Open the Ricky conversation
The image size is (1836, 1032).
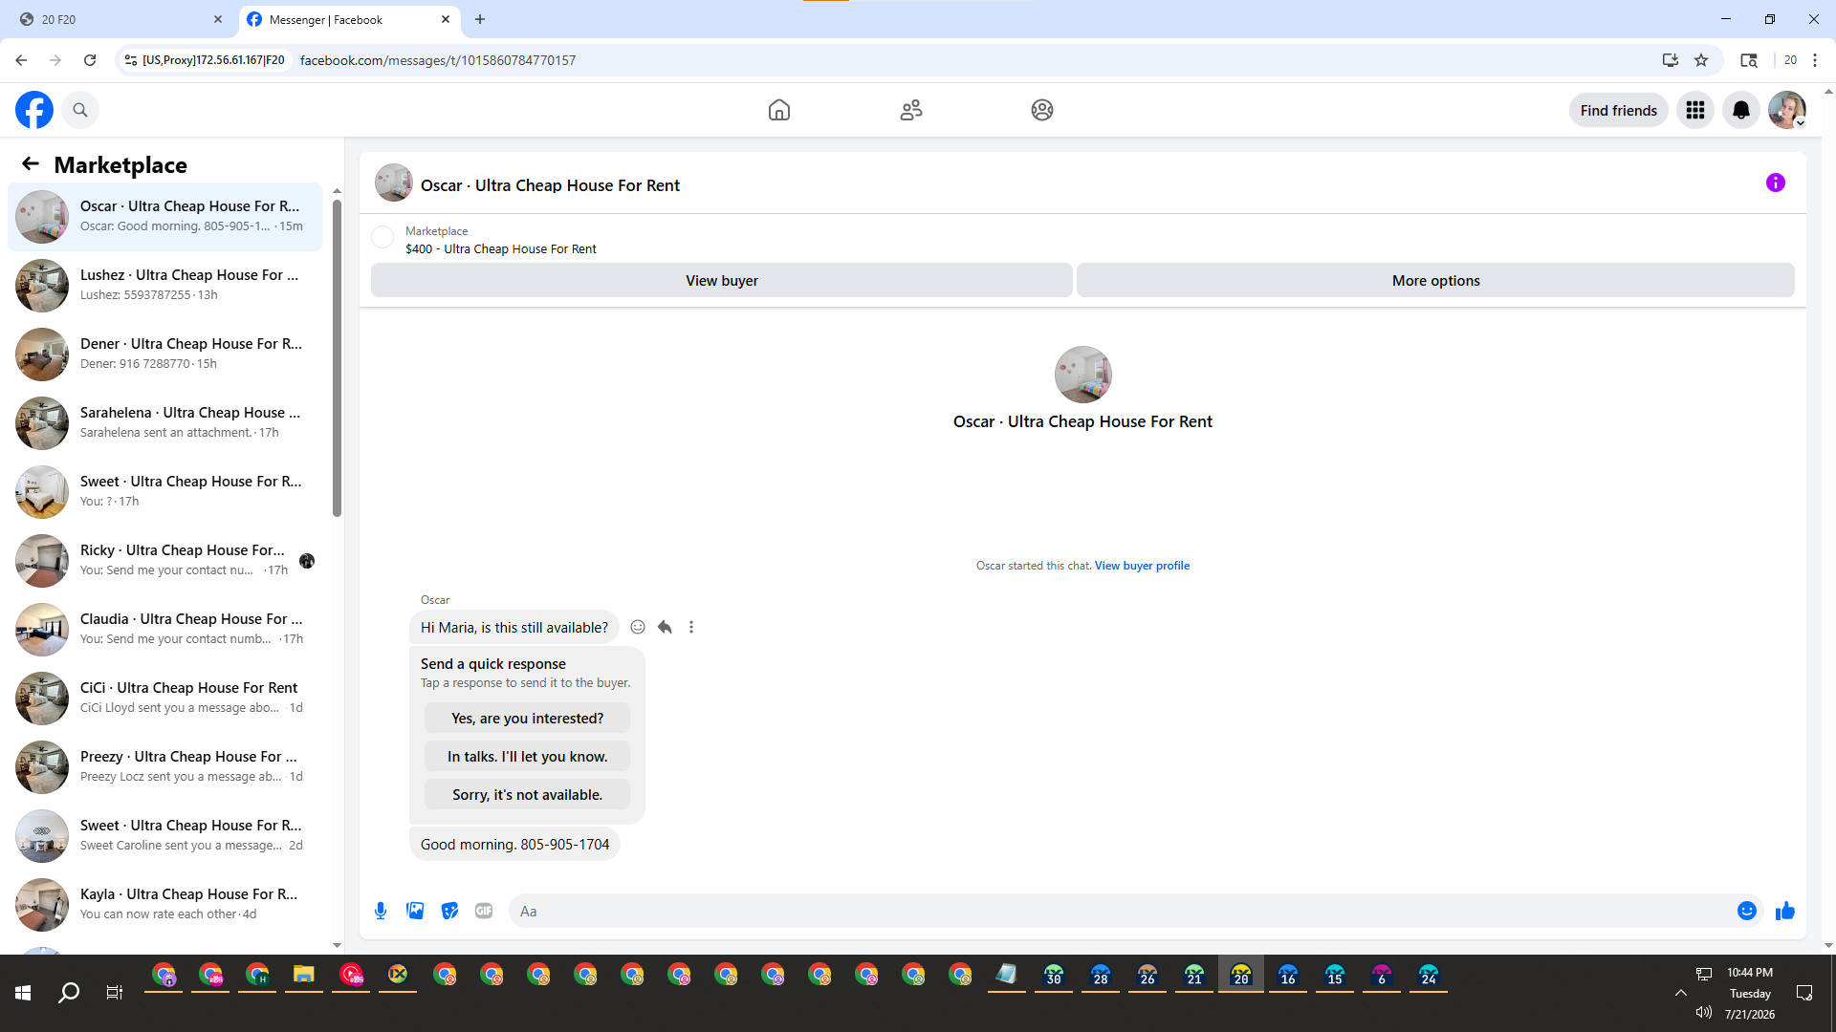coord(165,561)
